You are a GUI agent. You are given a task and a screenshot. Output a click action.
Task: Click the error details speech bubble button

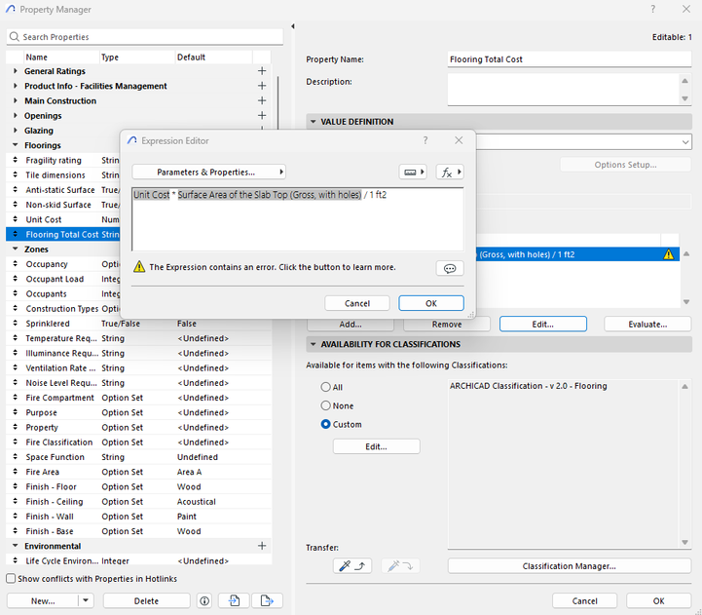click(x=450, y=268)
